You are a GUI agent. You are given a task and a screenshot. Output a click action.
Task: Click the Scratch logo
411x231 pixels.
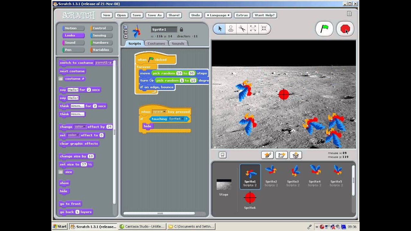(79, 15)
